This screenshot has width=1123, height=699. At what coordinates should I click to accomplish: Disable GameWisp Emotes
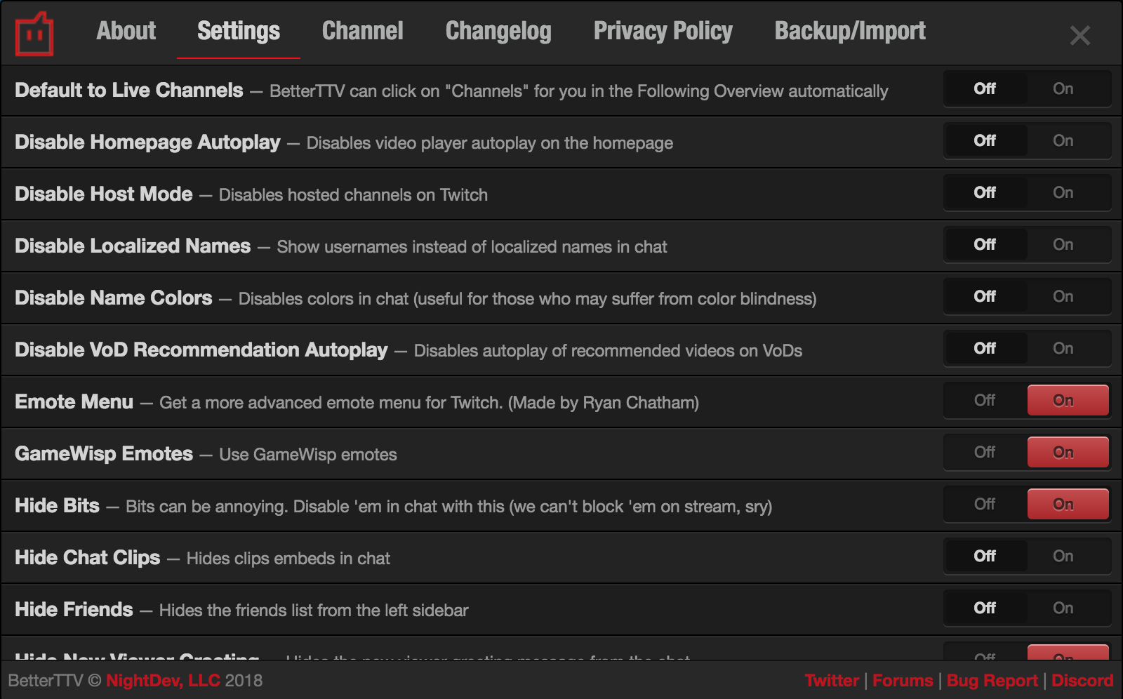pyautogui.click(x=983, y=452)
